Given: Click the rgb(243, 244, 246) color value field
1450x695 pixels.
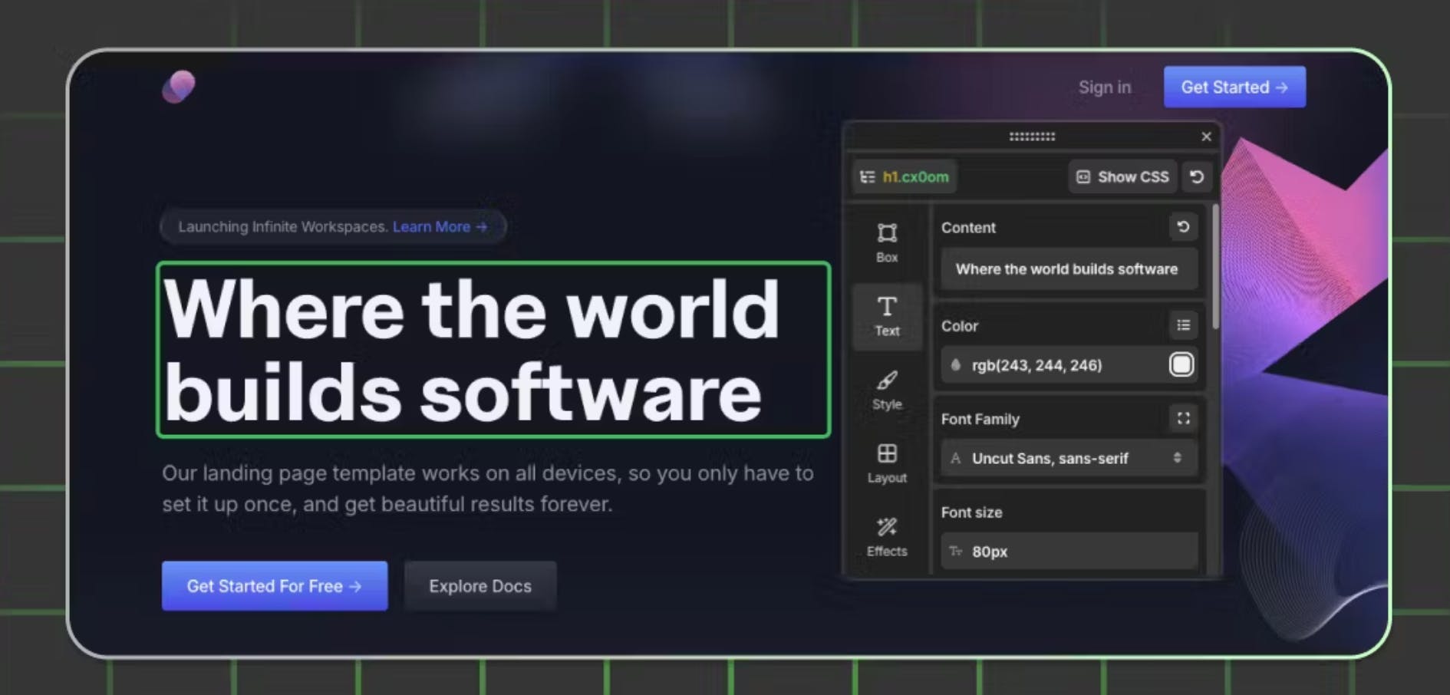Looking at the screenshot, I should pos(1069,365).
